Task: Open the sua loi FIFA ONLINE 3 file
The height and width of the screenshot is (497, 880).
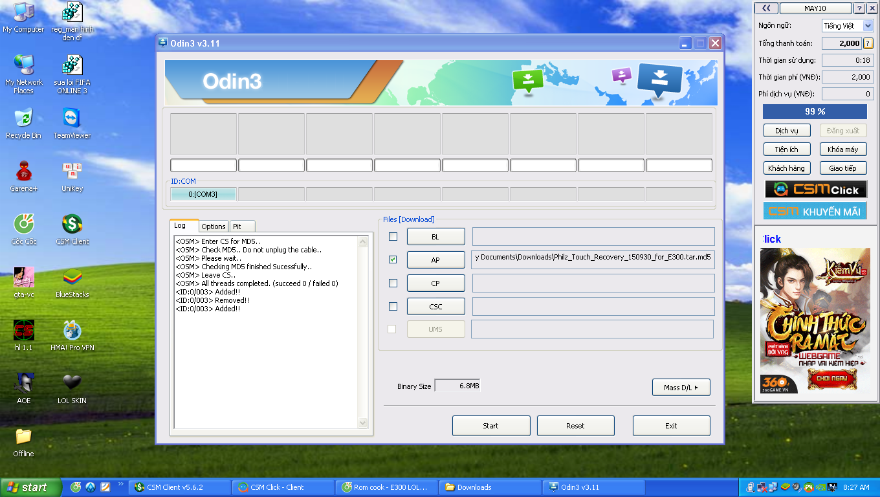Action: [x=72, y=75]
